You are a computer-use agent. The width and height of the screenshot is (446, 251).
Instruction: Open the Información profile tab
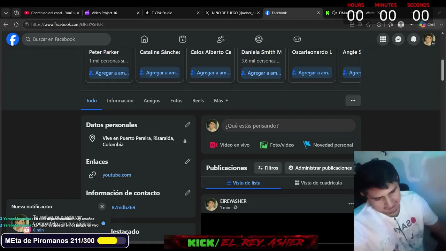[x=120, y=100]
